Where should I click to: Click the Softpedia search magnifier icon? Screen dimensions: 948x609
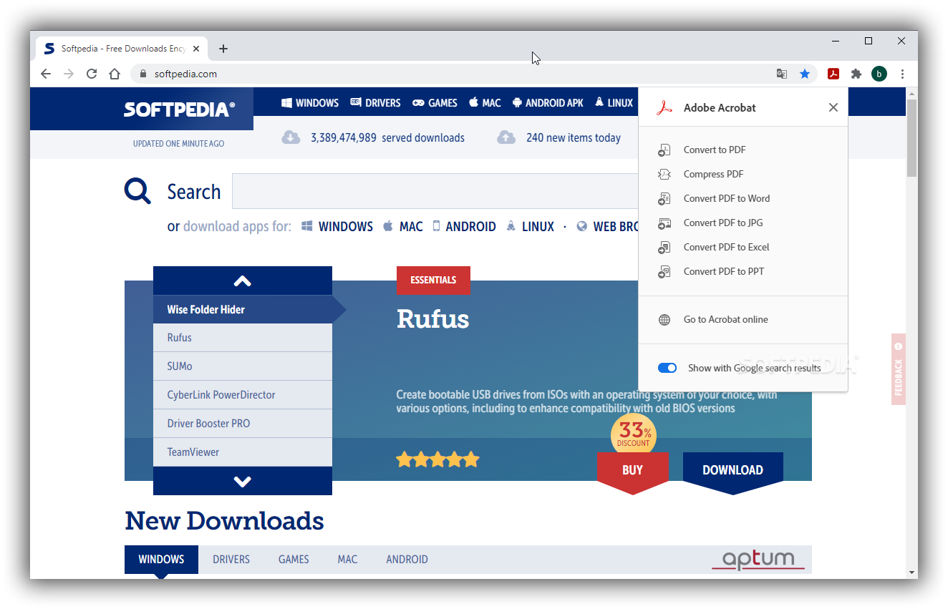coord(137,192)
